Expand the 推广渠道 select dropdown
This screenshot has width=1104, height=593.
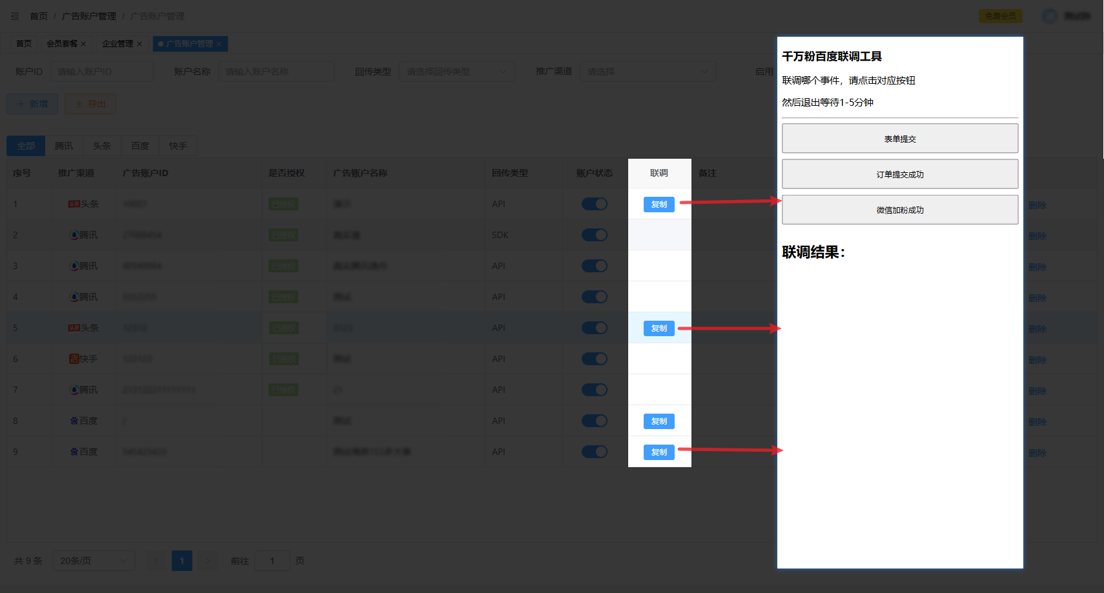(x=648, y=72)
